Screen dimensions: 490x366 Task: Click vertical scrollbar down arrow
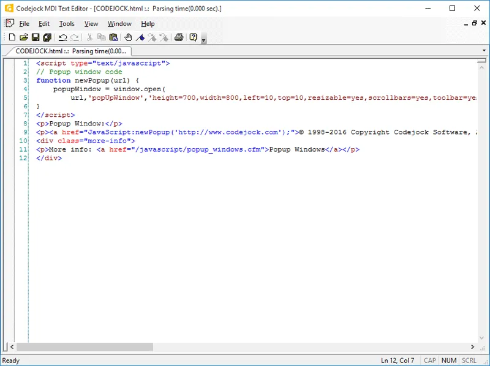pos(481,338)
